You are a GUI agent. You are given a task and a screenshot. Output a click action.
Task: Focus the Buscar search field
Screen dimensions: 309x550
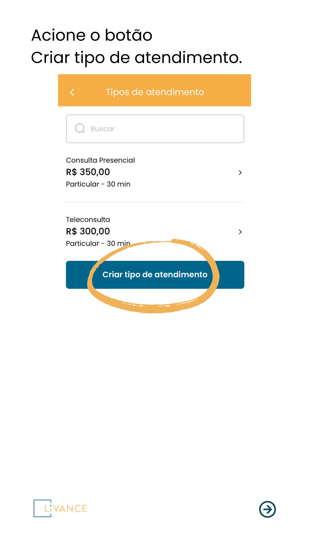point(155,129)
